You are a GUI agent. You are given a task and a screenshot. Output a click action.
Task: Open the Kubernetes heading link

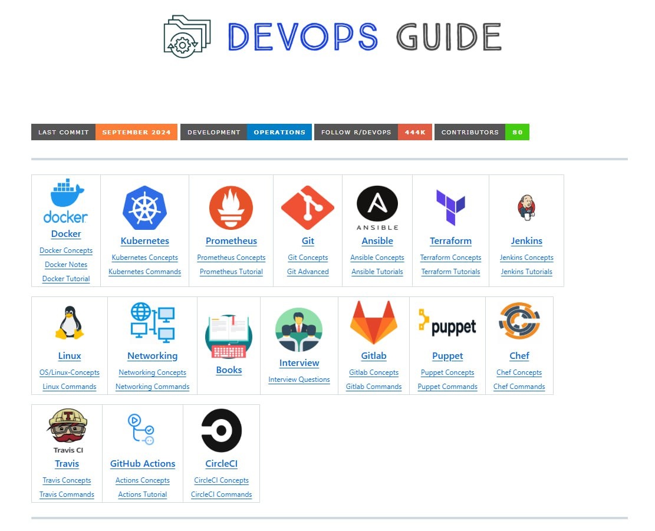click(144, 241)
